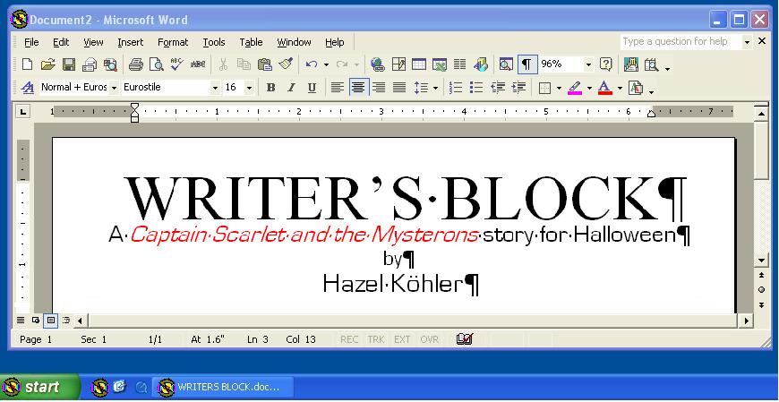This screenshot has width=779, height=402.
Task: Create a new blank document
Action: tap(28, 64)
